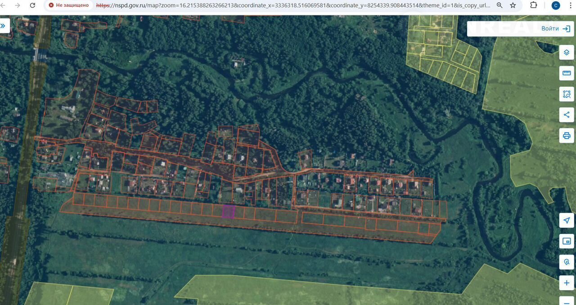The height and width of the screenshot is (305, 576).
Task: Open the browser extensions menu
Action: (534, 5)
